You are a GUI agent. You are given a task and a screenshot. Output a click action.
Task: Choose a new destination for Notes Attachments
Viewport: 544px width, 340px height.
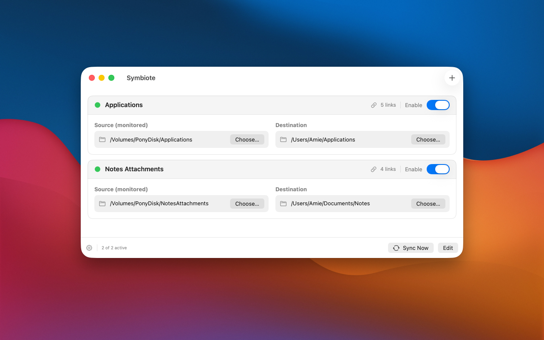(x=428, y=204)
